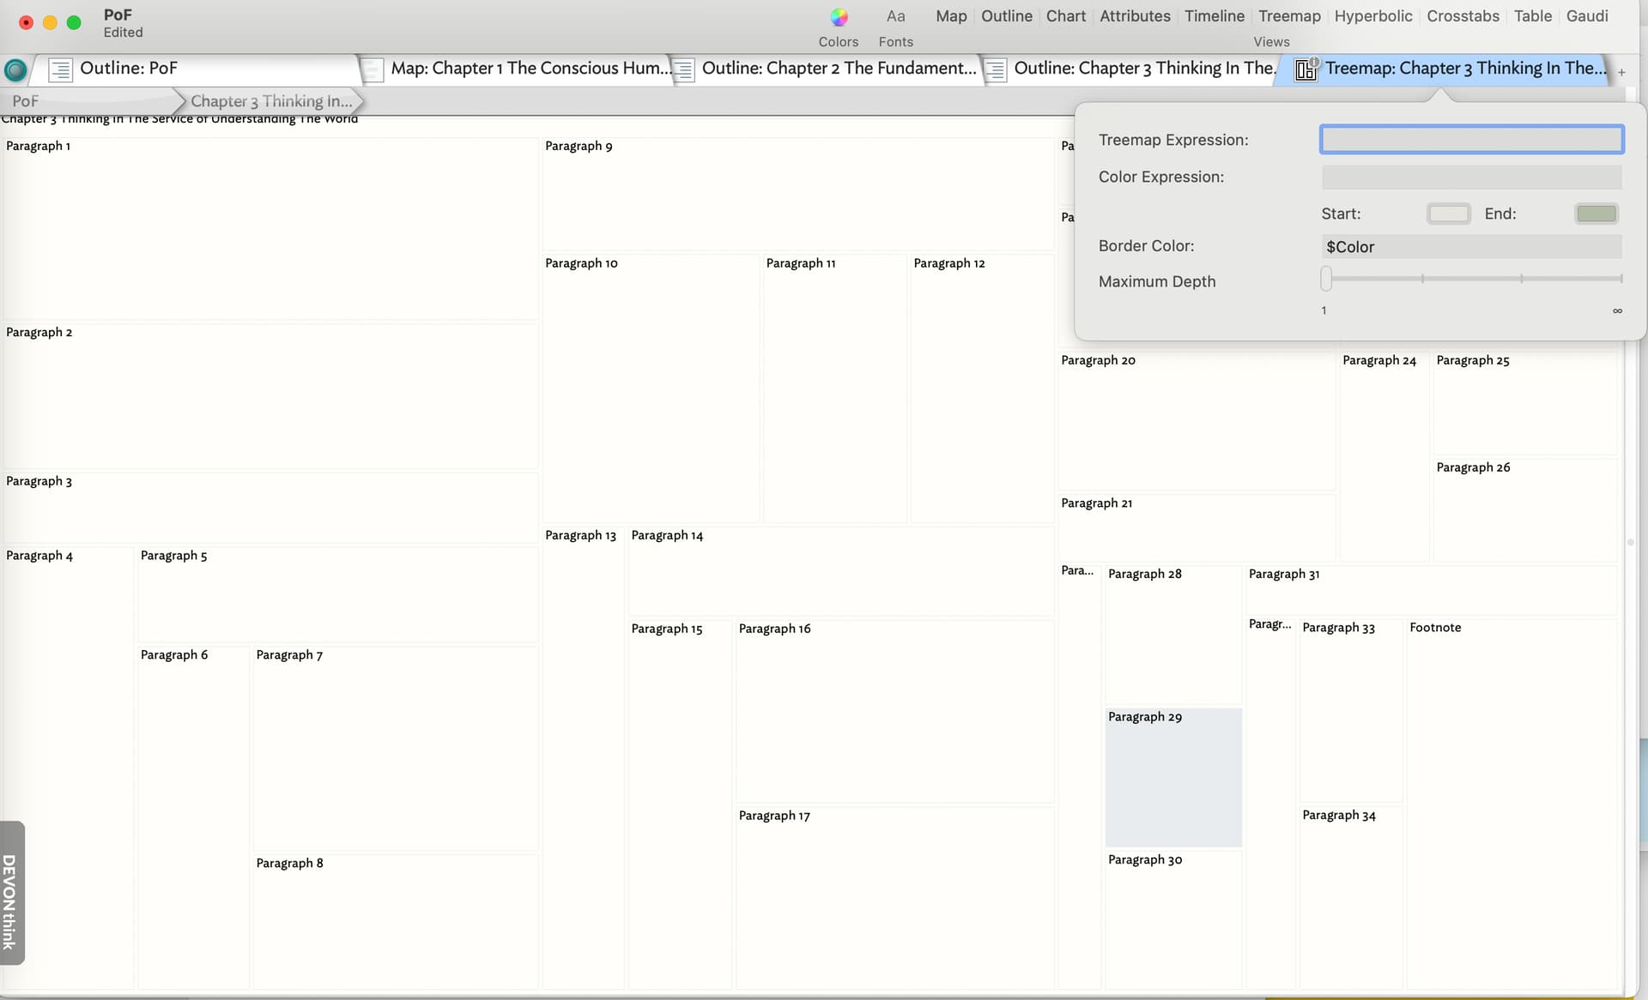Select Paragraph 7 tile
The image size is (1648, 1000).
396,749
